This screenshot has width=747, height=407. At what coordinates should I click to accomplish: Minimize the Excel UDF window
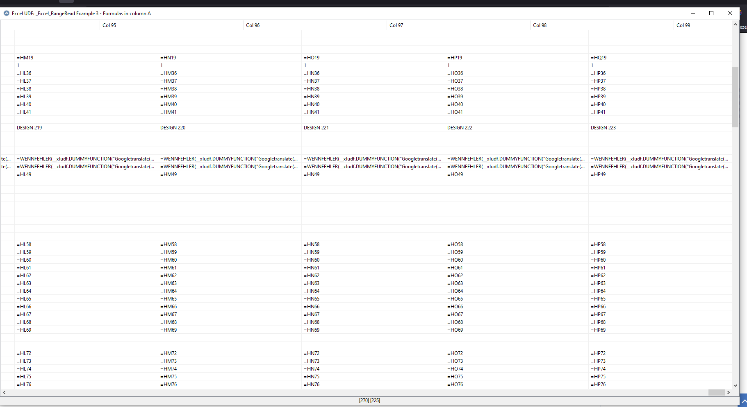(692, 13)
